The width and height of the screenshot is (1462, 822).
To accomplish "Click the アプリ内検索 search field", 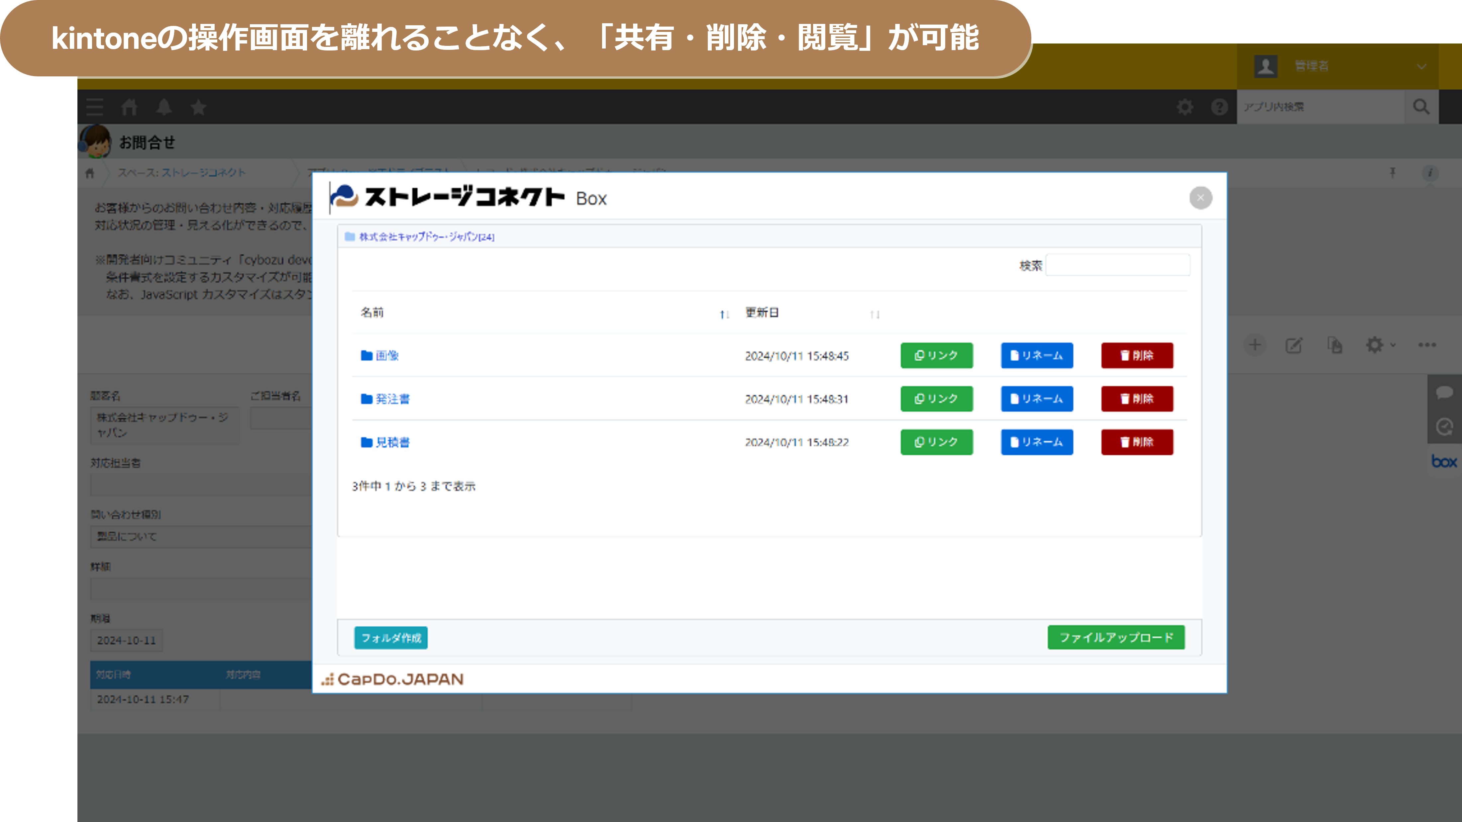I will [1321, 107].
